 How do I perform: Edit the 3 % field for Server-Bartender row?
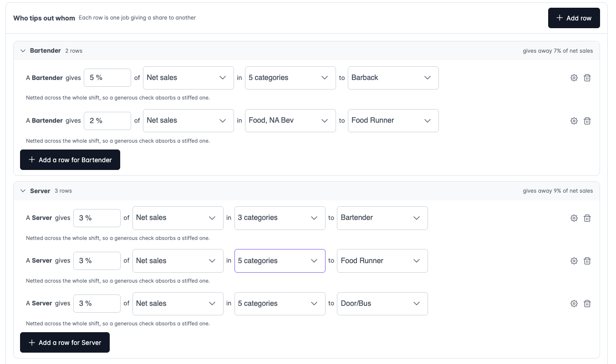[97, 218]
